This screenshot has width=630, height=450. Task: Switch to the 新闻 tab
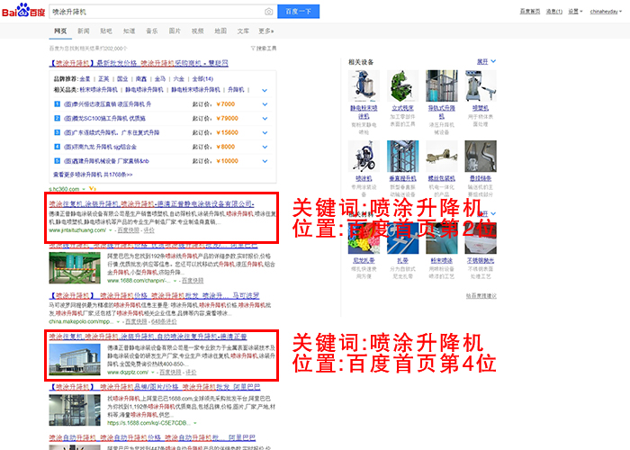[84, 31]
